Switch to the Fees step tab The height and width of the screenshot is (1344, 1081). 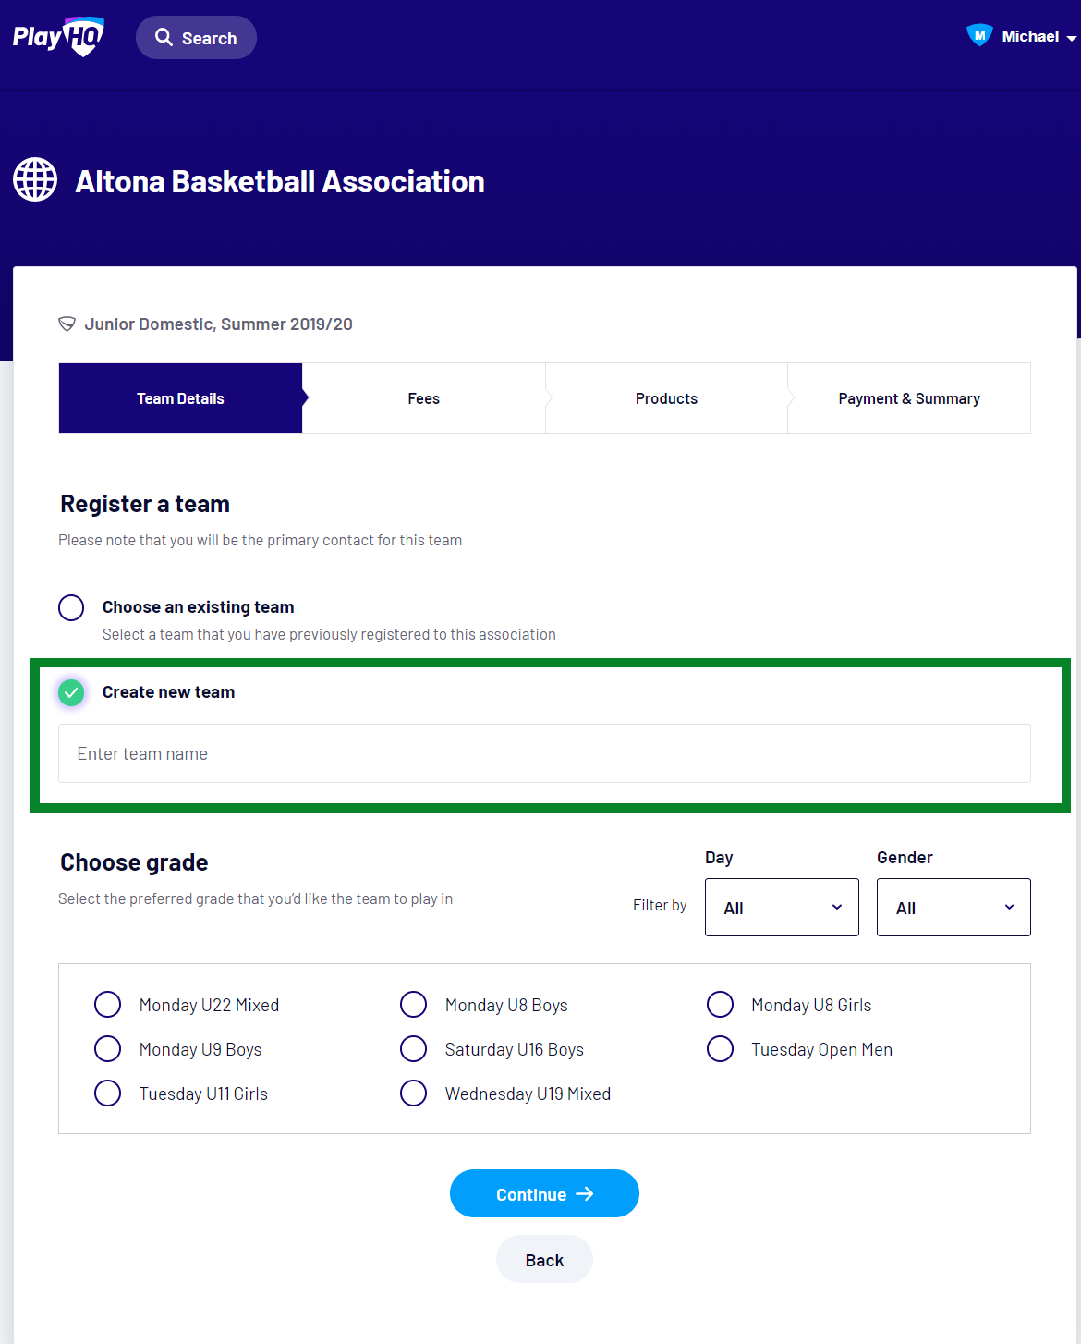(x=424, y=398)
